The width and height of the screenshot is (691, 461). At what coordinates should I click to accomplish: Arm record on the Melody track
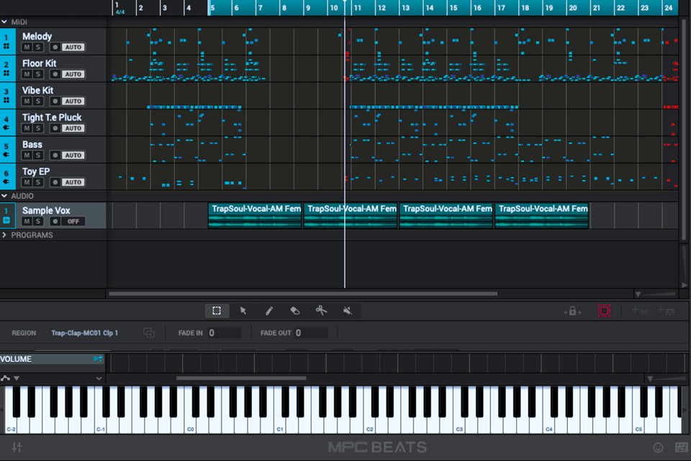click(55, 48)
